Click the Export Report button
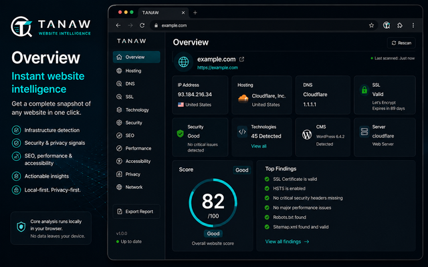 136,212
